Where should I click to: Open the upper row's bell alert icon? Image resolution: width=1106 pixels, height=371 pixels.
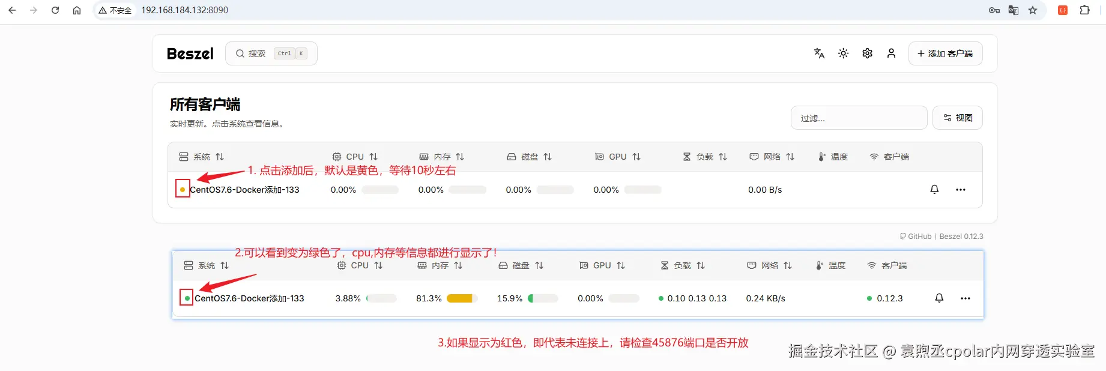coord(934,190)
